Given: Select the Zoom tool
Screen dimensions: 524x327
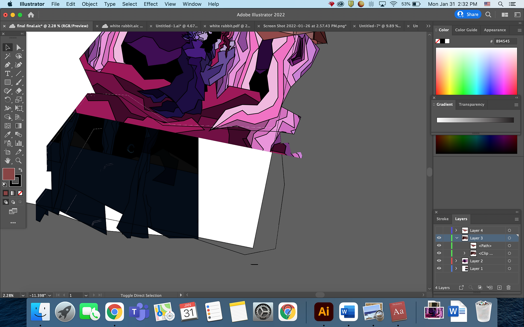Looking at the screenshot, I should 19,161.
